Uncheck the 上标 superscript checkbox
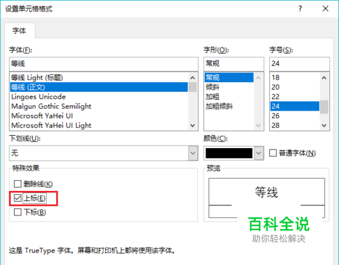 point(18,198)
